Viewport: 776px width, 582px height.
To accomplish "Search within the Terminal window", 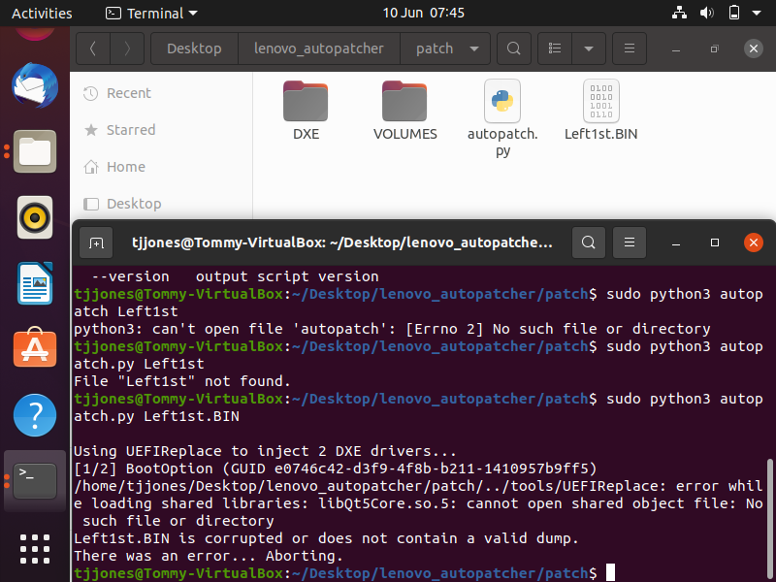I will tap(589, 242).
